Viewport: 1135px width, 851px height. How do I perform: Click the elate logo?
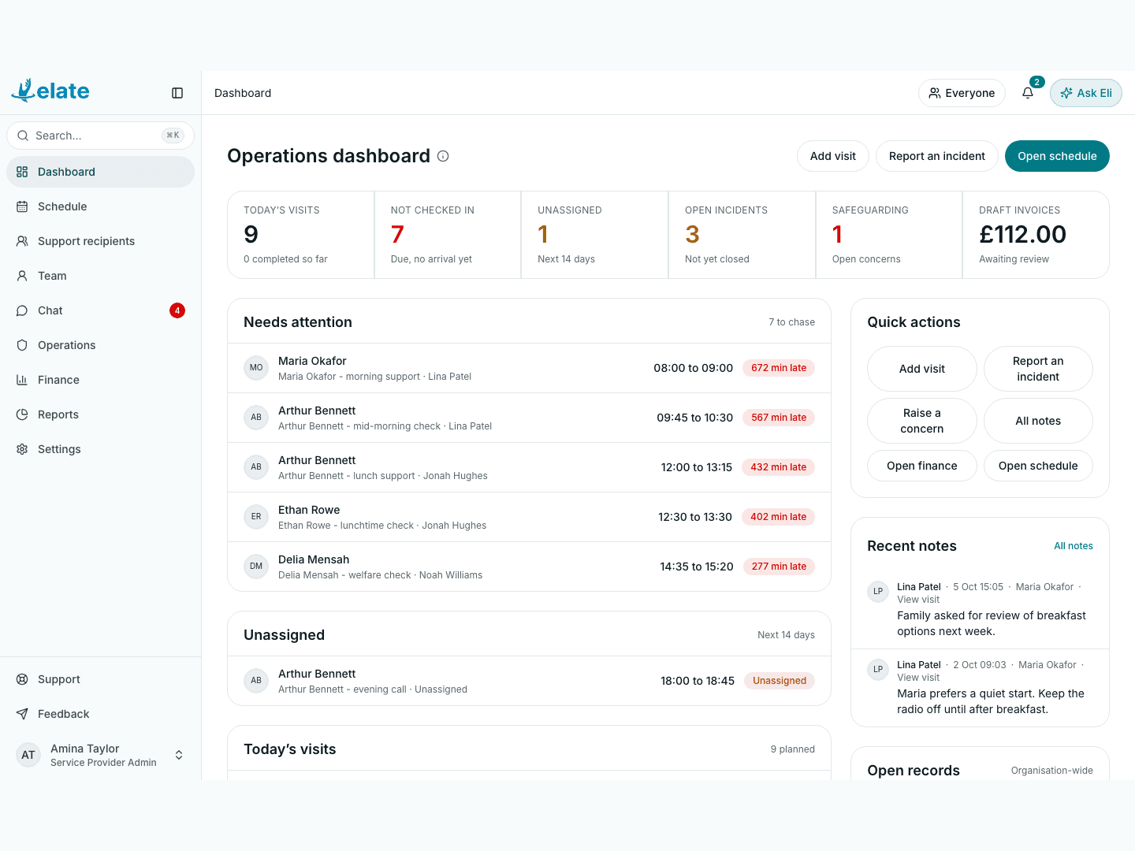coord(50,91)
